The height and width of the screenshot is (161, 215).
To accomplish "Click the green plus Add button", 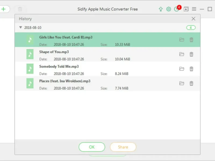I will click(x=4, y=9).
